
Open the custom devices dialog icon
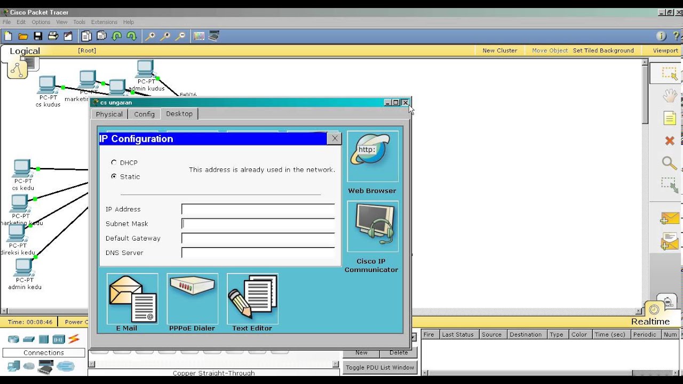pyautogui.click(x=214, y=36)
